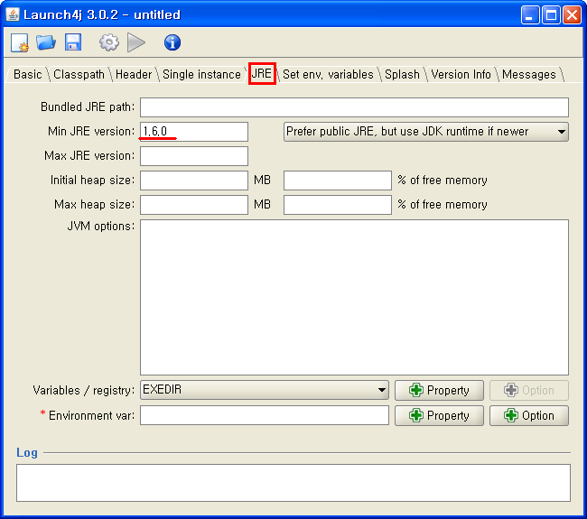
Task: Click inside the Log output area
Action: (x=293, y=483)
